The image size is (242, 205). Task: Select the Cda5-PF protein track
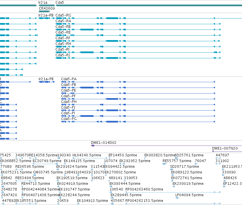tap(138, 99)
